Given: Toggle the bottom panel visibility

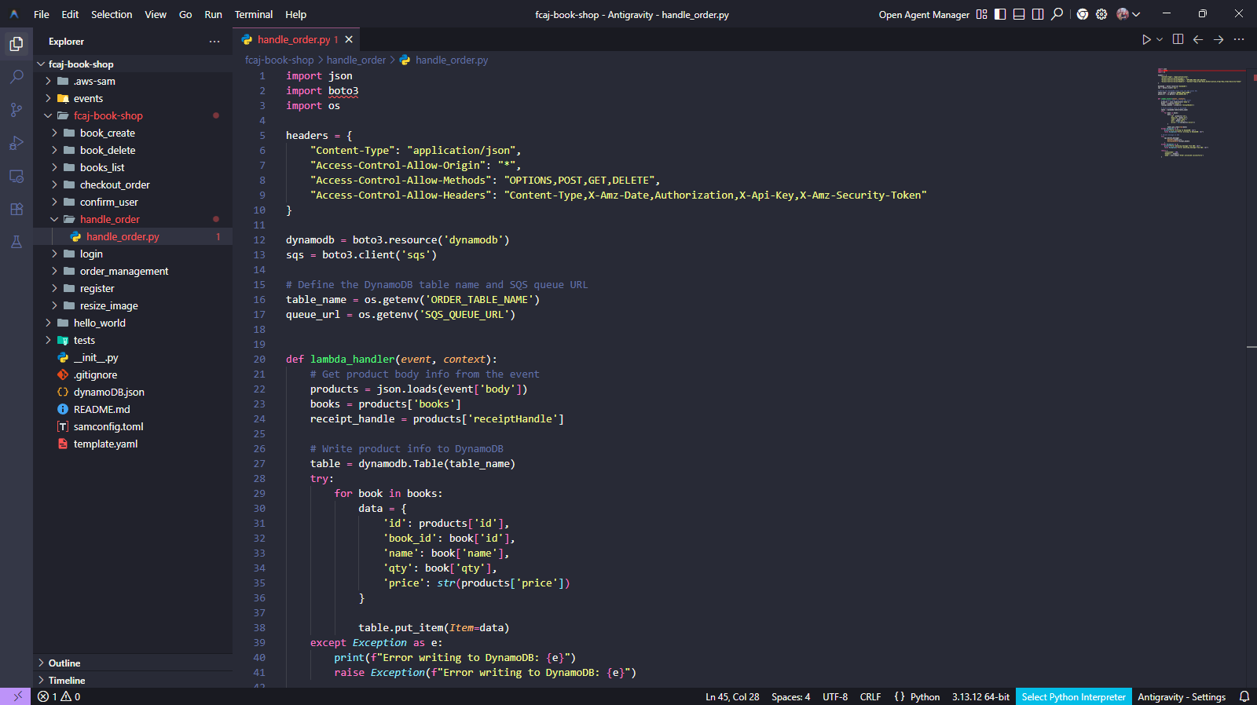Looking at the screenshot, I should click(x=1019, y=14).
